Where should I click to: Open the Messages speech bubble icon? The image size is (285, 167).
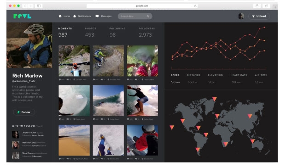[97, 16]
